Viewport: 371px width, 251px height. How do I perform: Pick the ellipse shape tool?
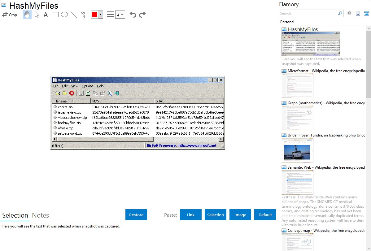click(64, 15)
